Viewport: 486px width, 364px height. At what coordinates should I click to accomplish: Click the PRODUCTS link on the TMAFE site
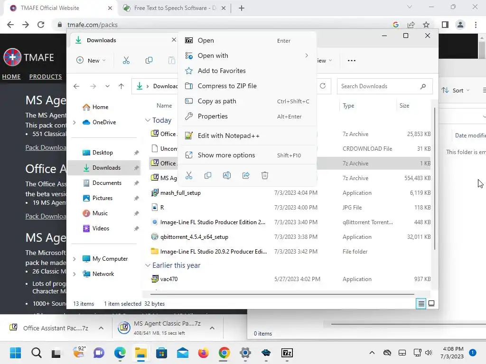pos(46,76)
